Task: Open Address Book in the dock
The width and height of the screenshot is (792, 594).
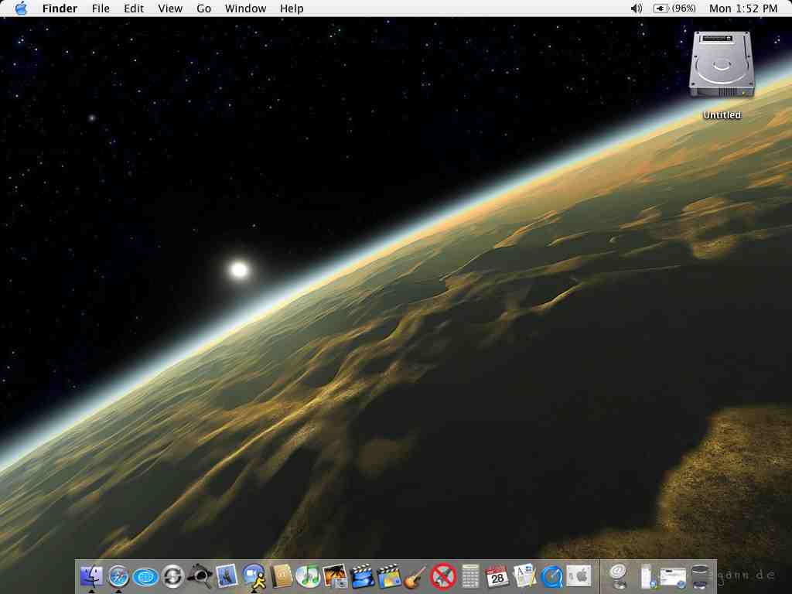Action: 282,576
